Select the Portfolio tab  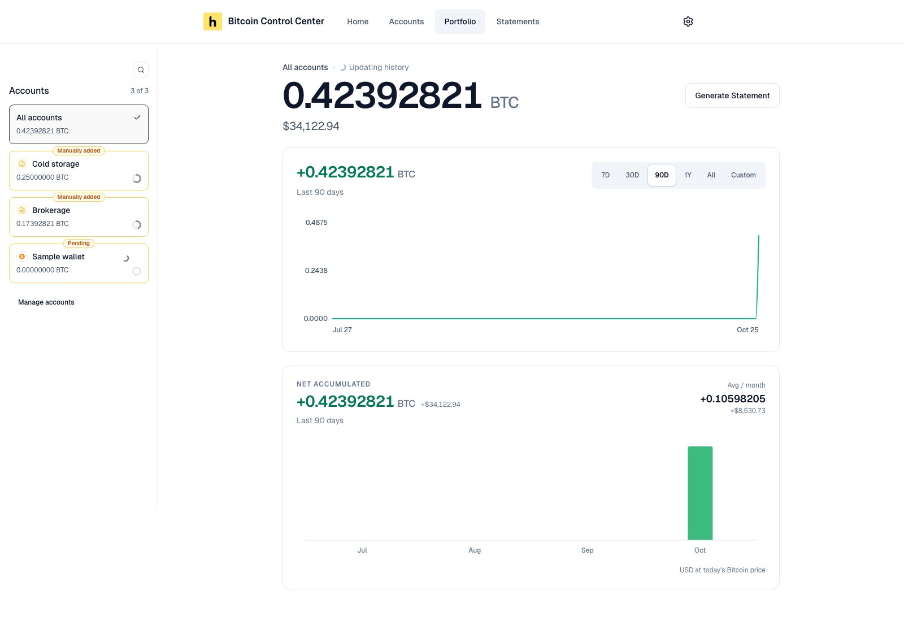(x=460, y=21)
